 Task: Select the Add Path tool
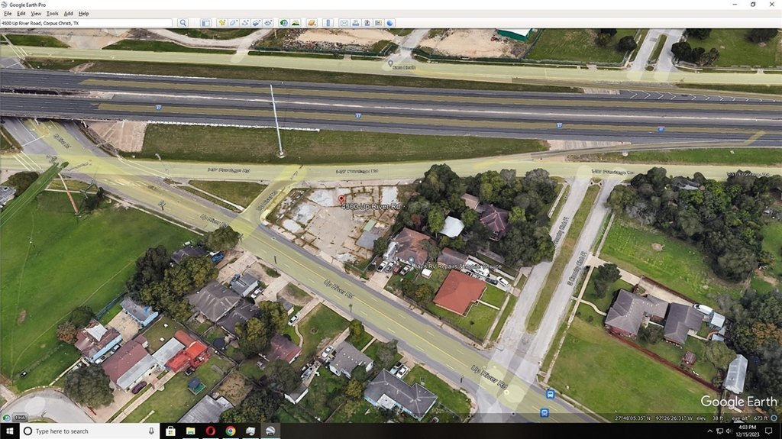click(244, 23)
